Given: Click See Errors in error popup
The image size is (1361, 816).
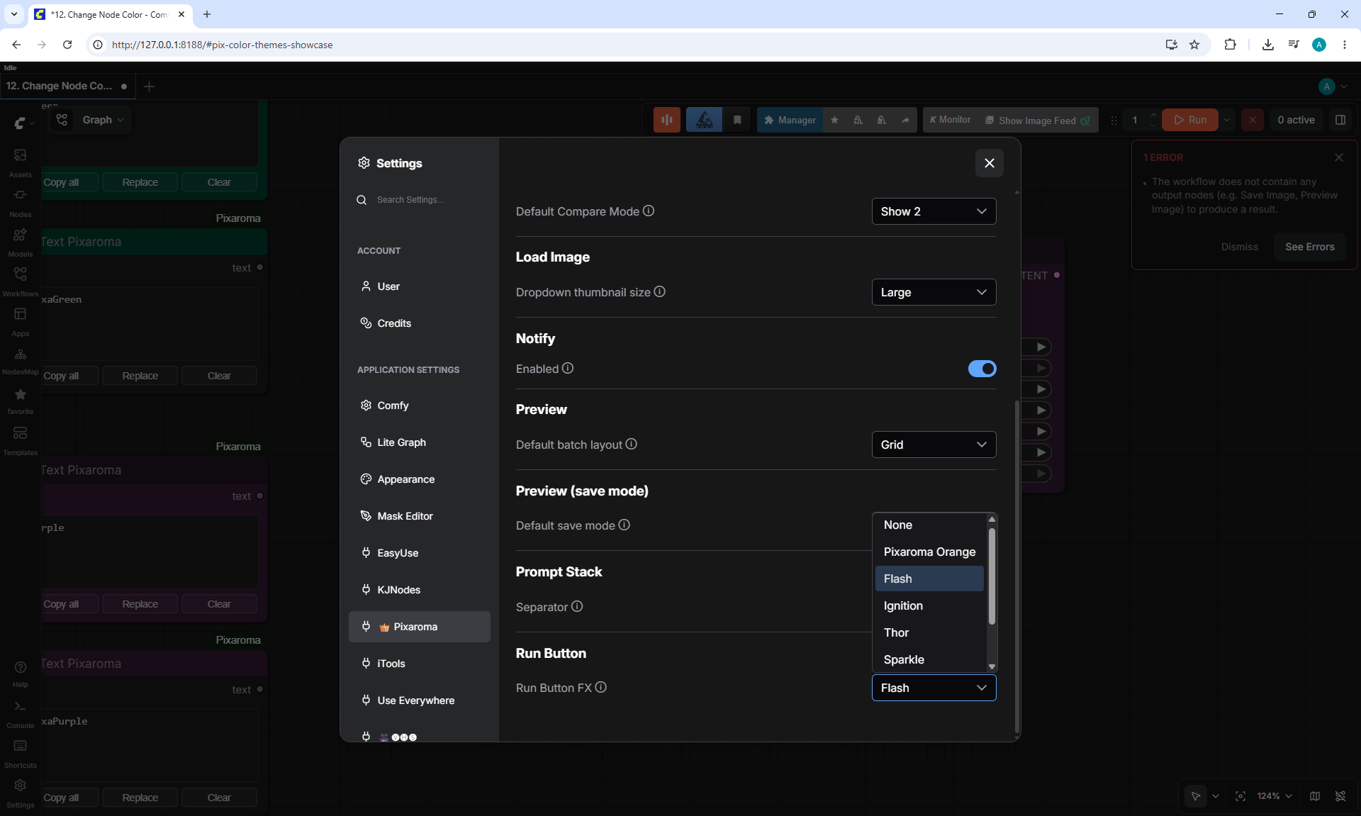Looking at the screenshot, I should [1309, 247].
